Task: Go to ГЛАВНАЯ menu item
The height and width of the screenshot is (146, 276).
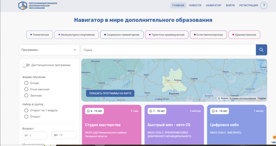Action: pos(178,5)
